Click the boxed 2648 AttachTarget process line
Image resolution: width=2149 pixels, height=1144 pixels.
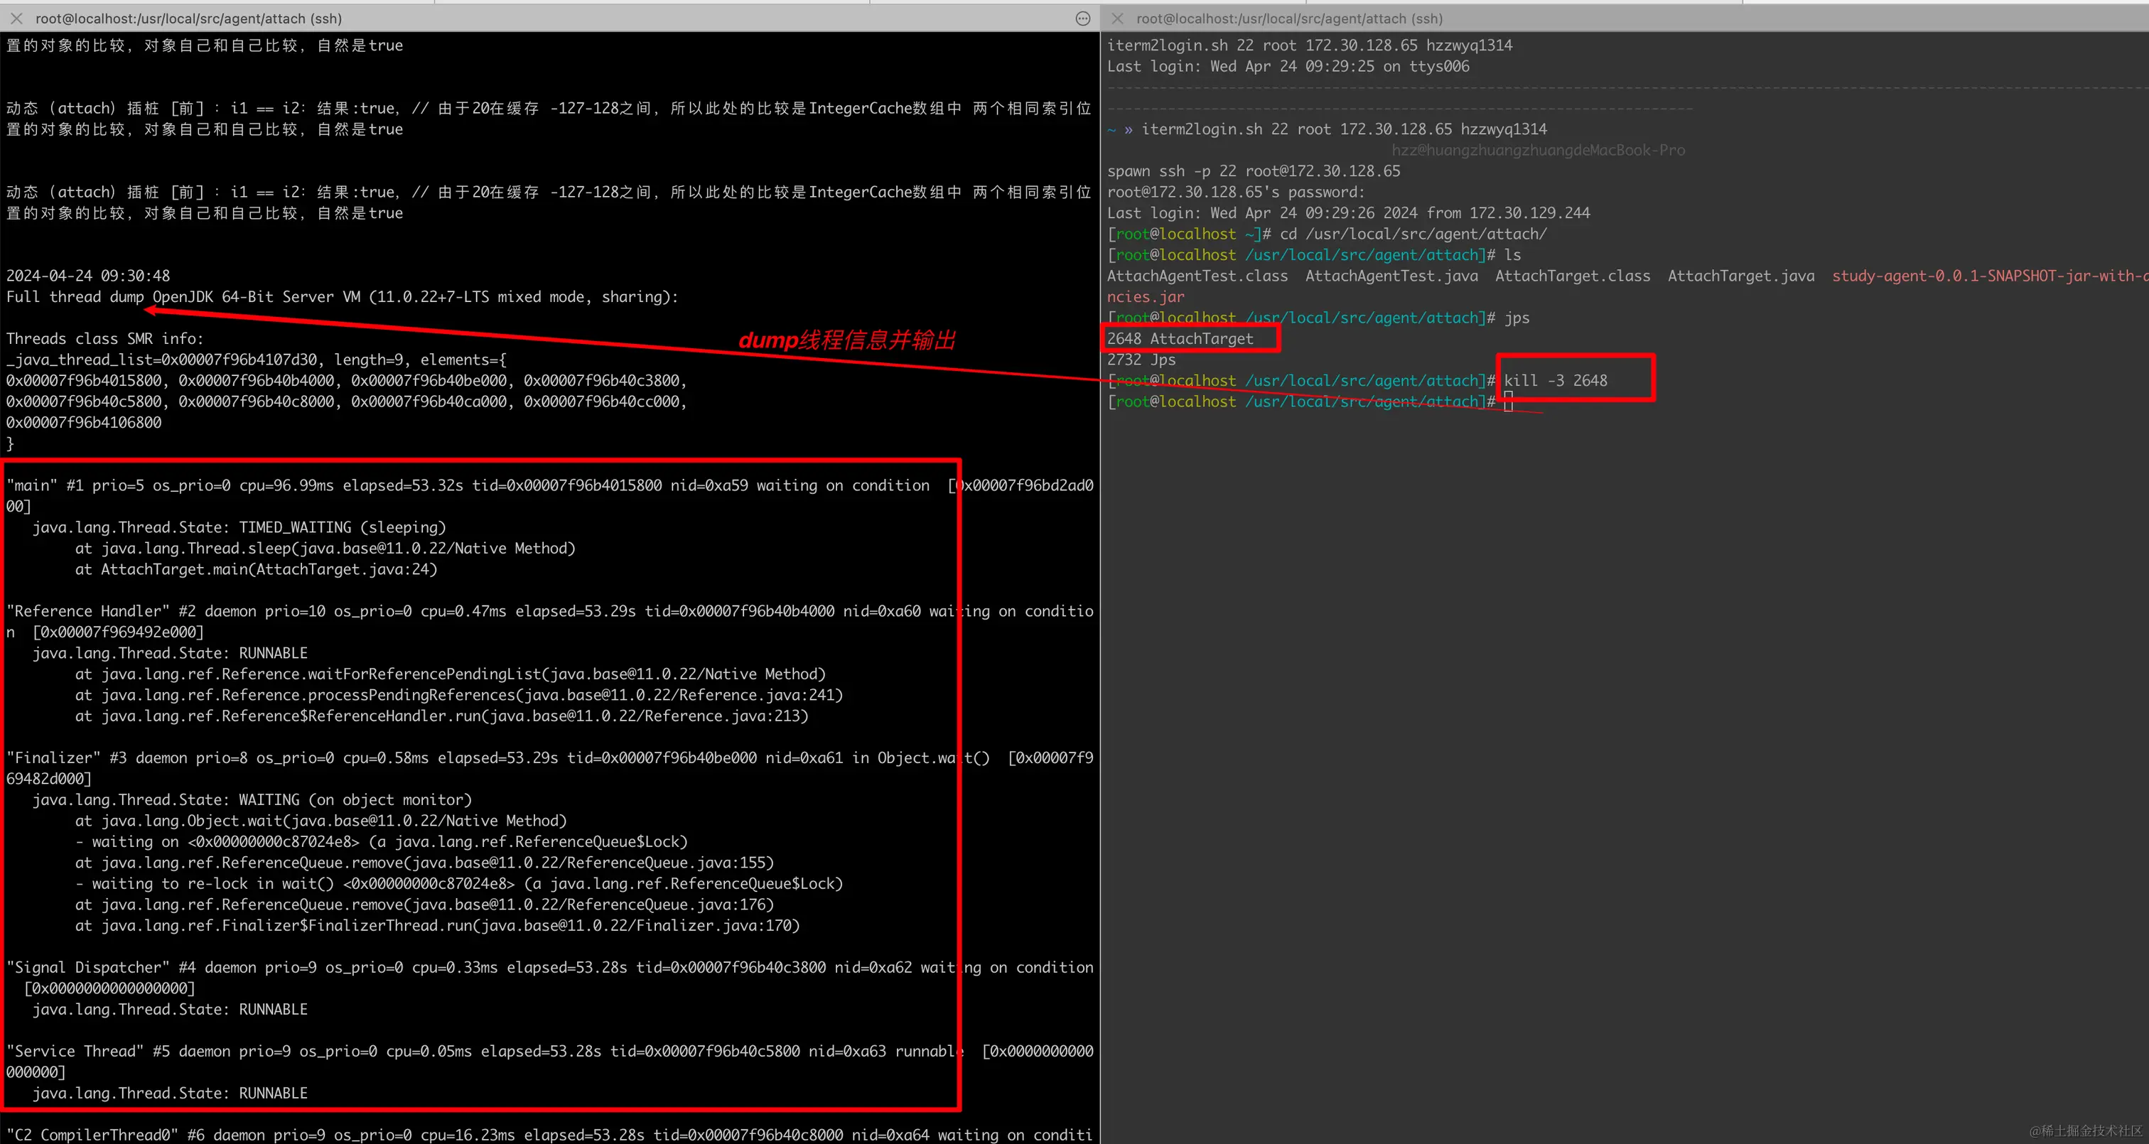coord(1180,339)
